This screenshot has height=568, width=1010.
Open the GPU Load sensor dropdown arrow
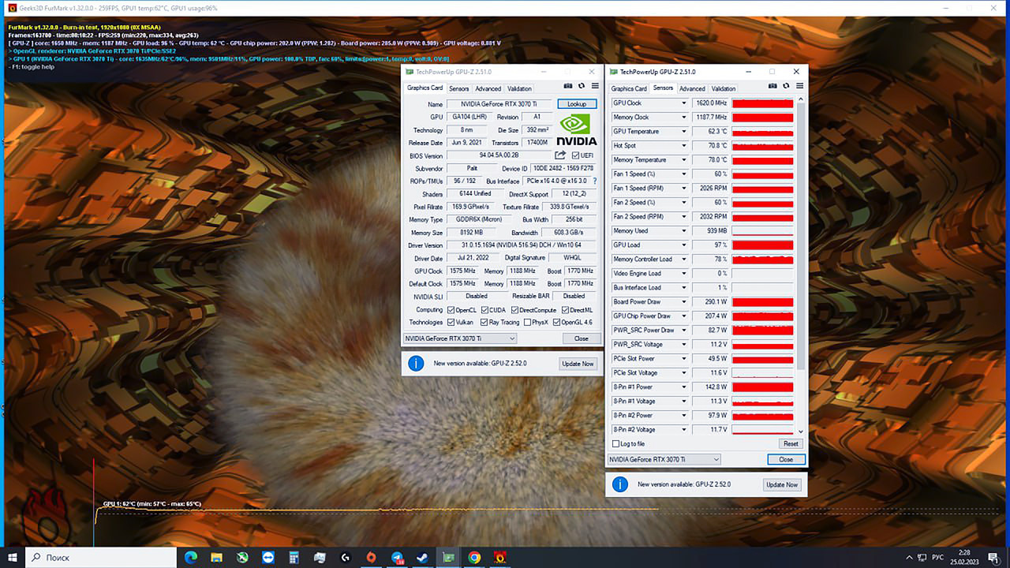point(684,245)
